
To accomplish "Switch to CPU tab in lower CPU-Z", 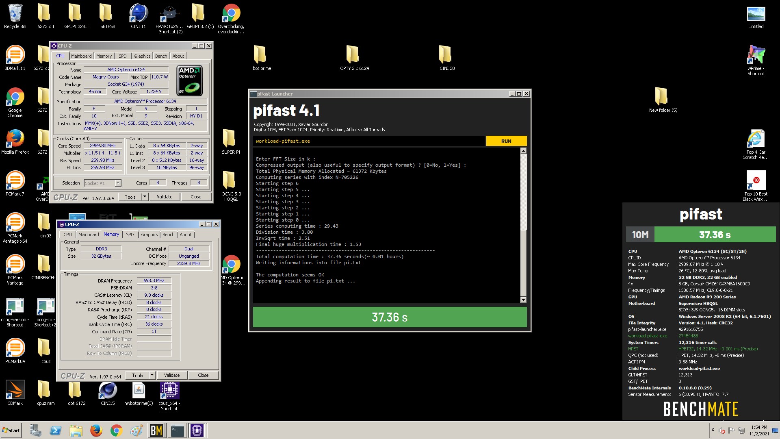I will (68, 235).
